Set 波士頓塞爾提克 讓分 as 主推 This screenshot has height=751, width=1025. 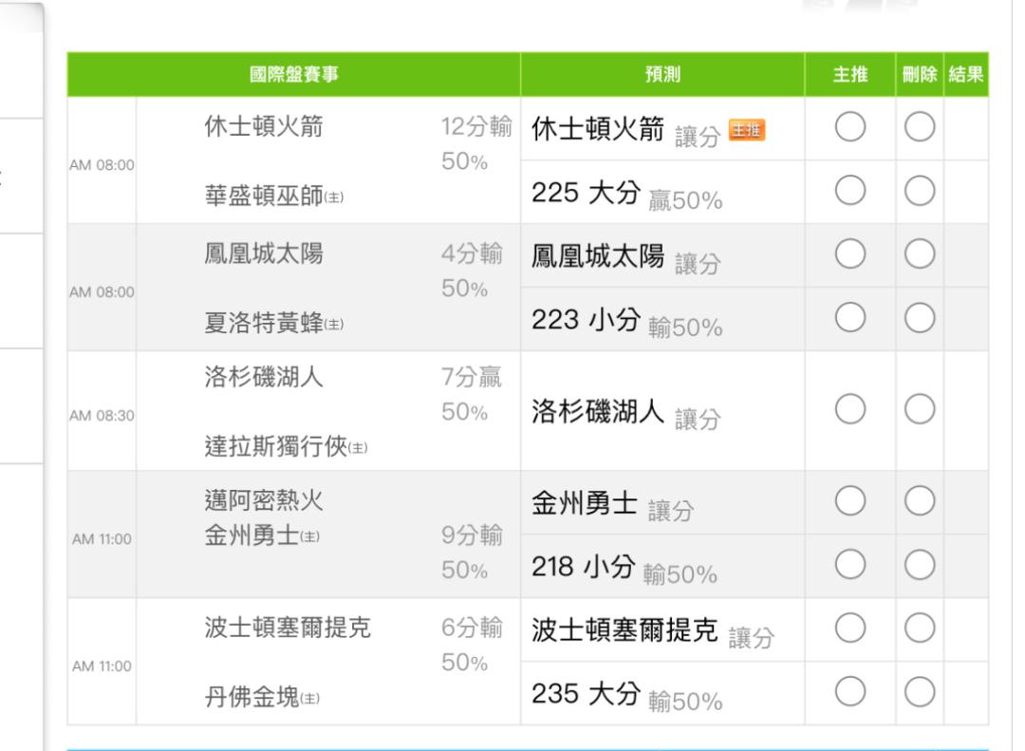tap(849, 628)
